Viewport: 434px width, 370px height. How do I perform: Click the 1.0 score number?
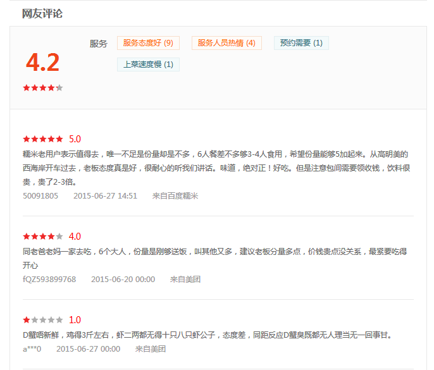pos(75,320)
